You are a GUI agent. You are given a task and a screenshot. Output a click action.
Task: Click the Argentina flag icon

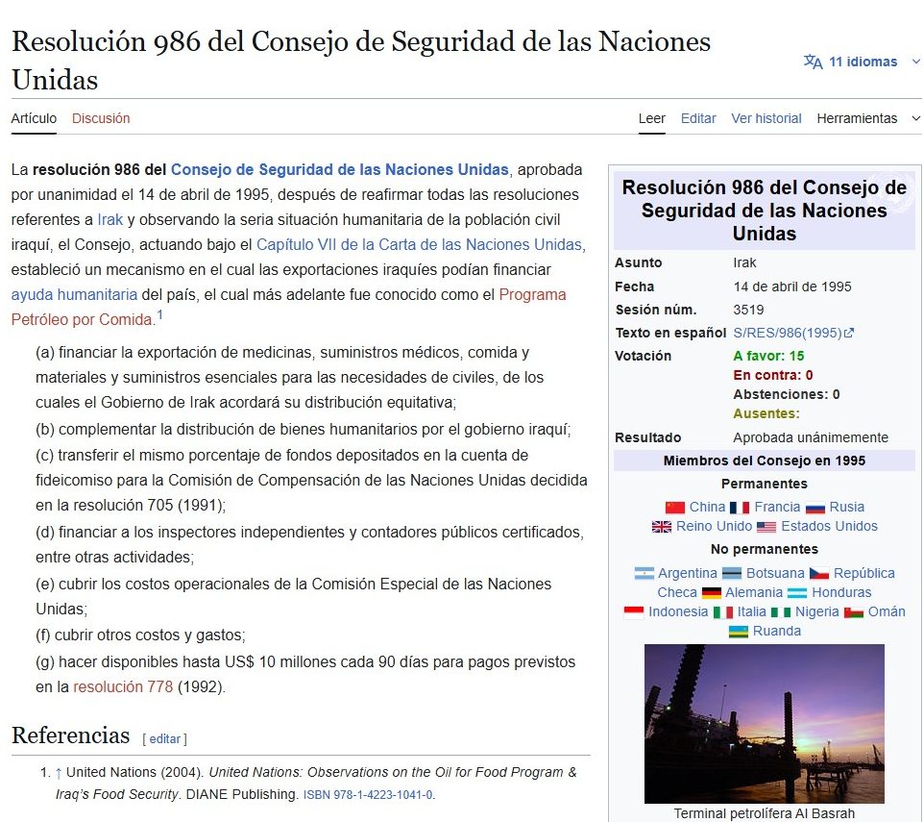tap(644, 574)
